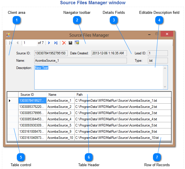Select AcombaSource_9 name cell
The width and height of the screenshot is (185, 169).
pos(61,132)
